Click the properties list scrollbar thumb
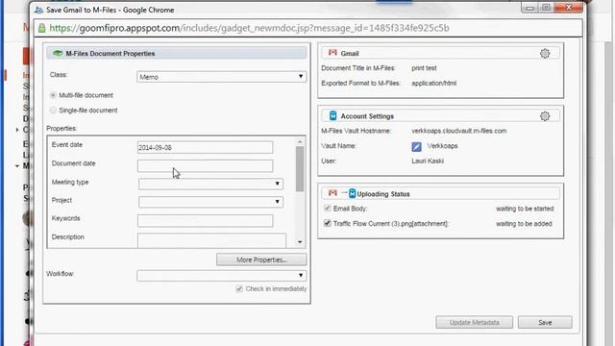 (300, 169)
